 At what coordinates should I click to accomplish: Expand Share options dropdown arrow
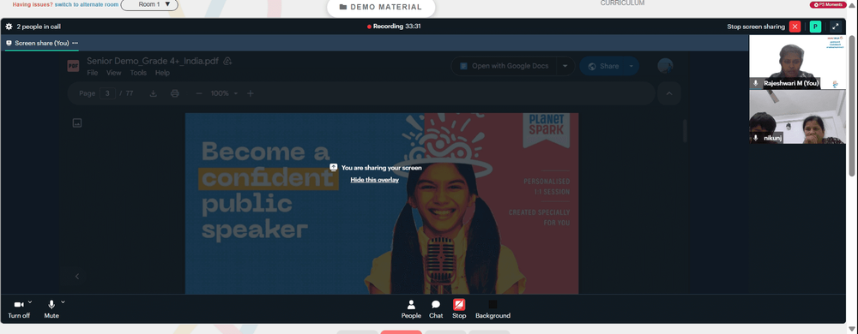(x=631, y=66)
